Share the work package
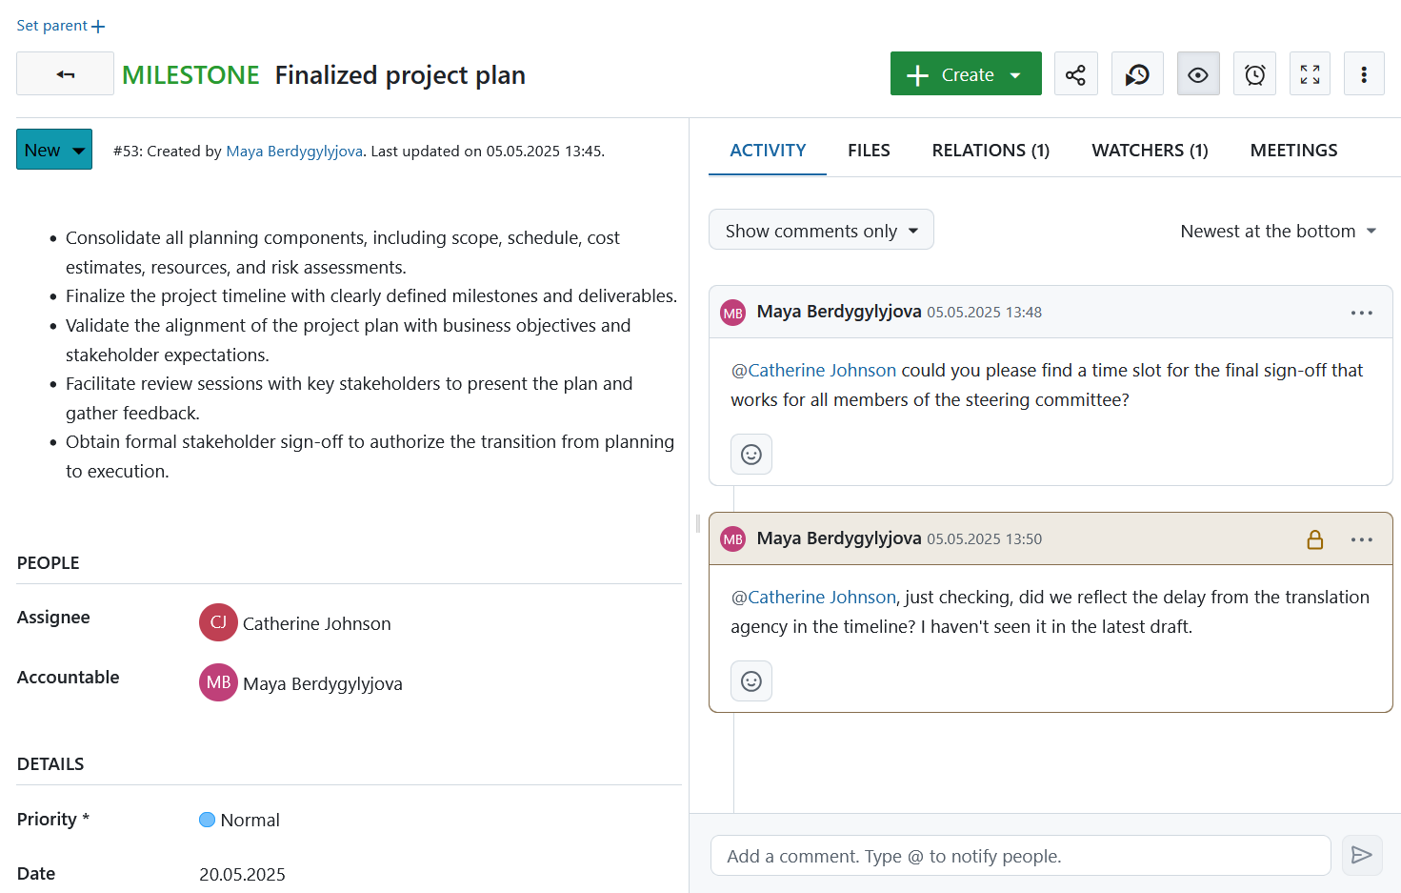The image size is (1401, 893). click(1075, 73)
